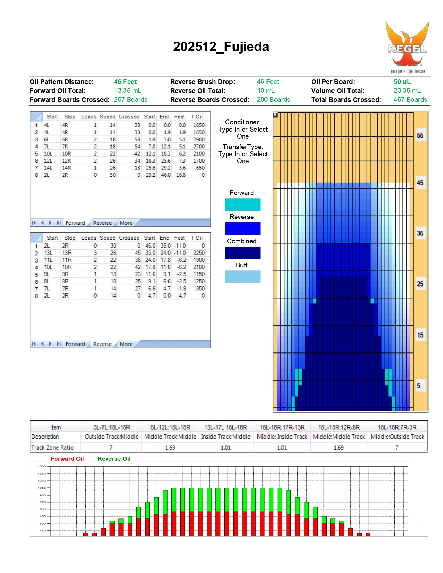The width and height of the screenshot is (443, 573).
Task: Click the dark navy Combined swatch
Action: pyautogui.click(x=243, y=253)
